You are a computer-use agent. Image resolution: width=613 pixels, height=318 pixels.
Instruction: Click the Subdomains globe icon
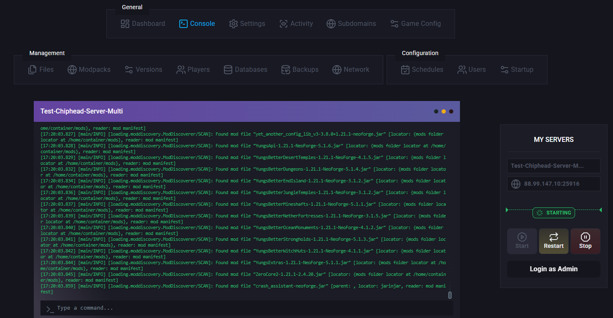tap(331, 24)
